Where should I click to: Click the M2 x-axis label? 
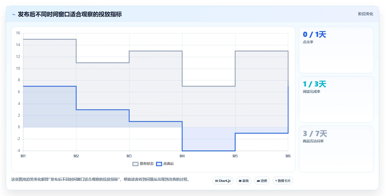coord(76,156)
